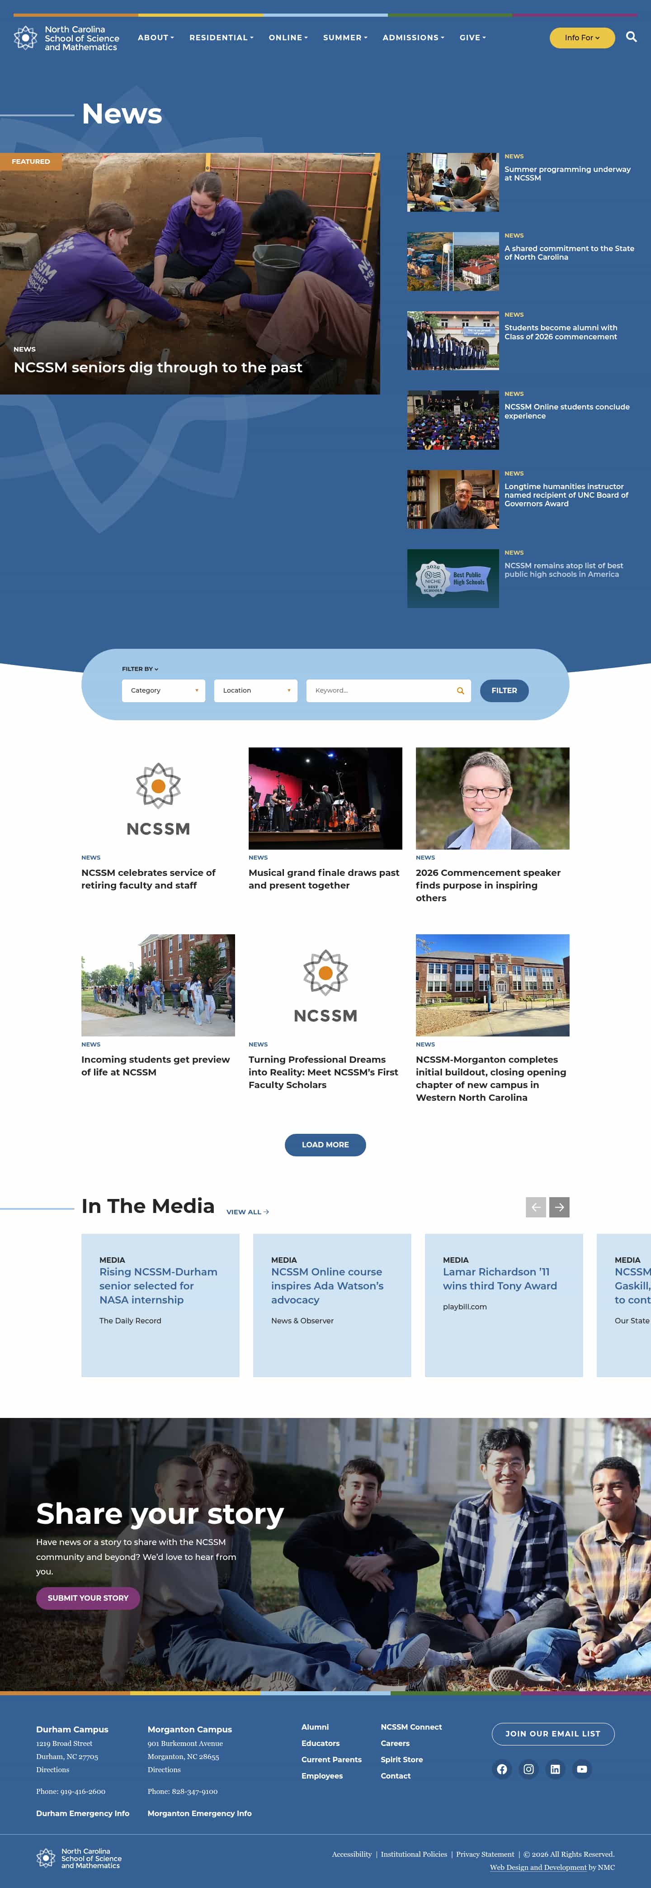Click Web Design and Development link
The width and height of the screenshot is (651, 1888).
coord(538,1867)
